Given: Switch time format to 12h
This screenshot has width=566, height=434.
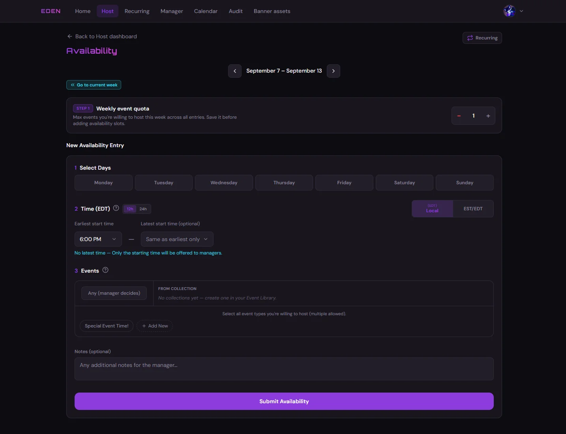Looking at the screenshot, I should [x=130, y=209].
